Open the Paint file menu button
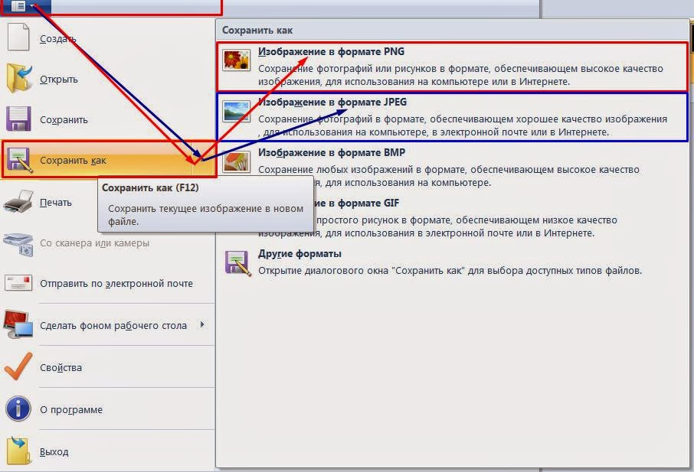The image size is (694, 472). (25, 6)
